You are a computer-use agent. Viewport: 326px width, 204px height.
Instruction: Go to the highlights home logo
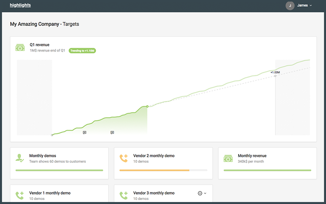pos(20,5)
